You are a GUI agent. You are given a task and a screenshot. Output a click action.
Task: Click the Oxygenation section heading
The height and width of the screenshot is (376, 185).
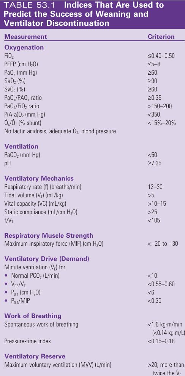click(x=24, y=47)
